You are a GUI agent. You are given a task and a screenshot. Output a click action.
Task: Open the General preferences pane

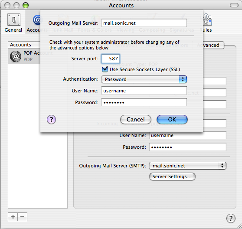pyautogui.click(x=13, y=23)
